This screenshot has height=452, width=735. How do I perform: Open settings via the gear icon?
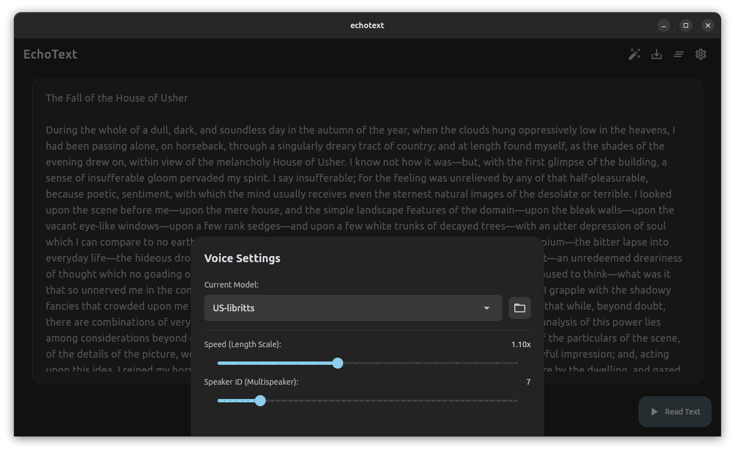click(x=701, y=54)
